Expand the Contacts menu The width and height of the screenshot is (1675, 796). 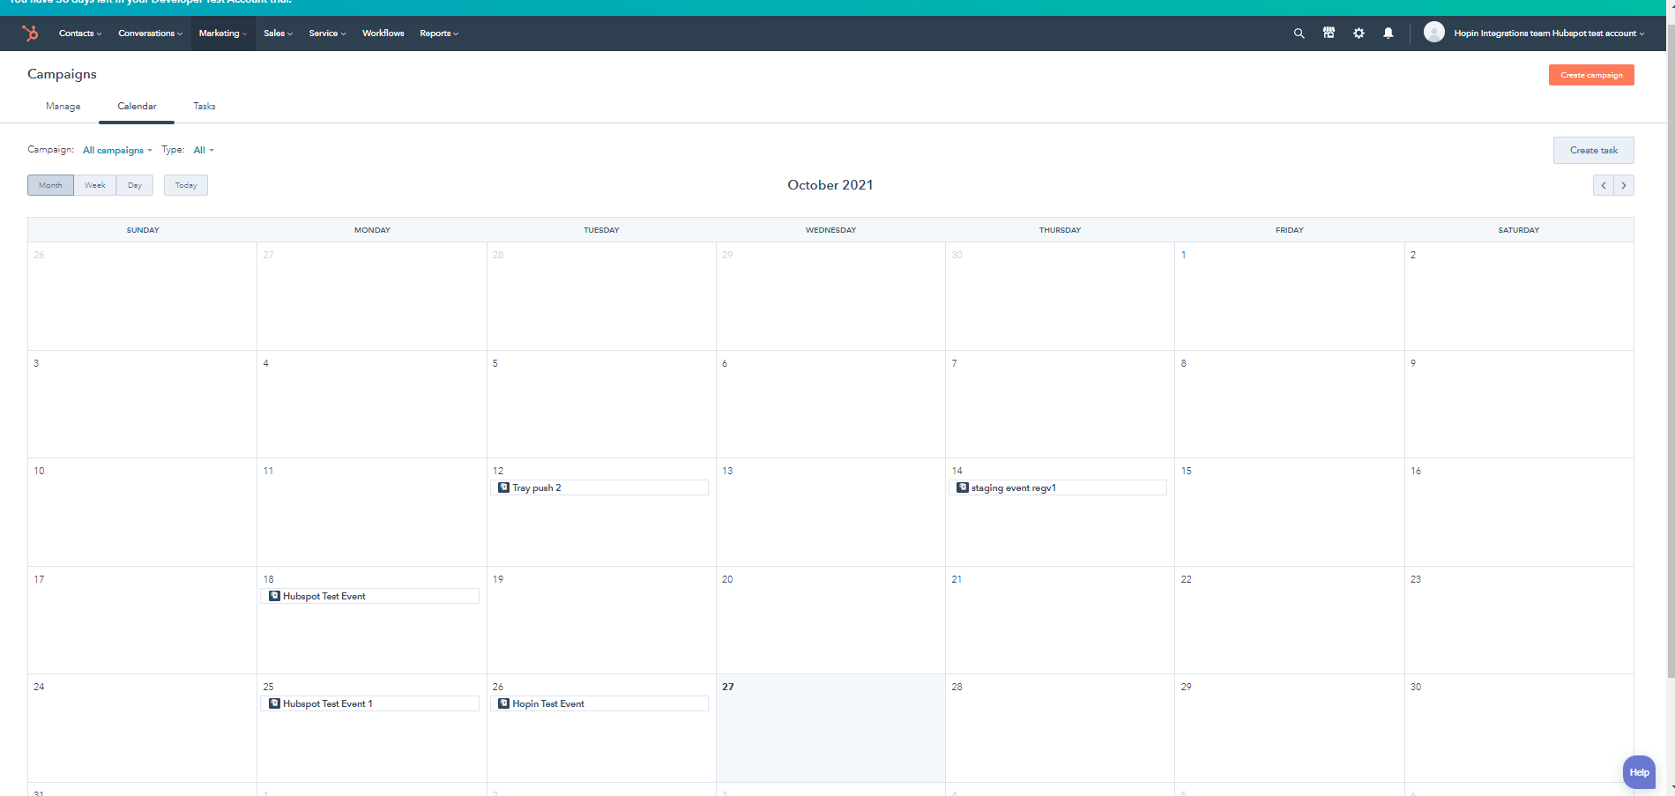(80, 33)
